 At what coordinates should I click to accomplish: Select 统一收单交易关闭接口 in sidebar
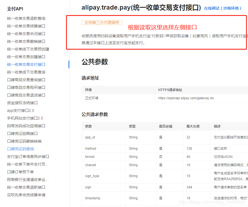pyautogui.click(x=26, y=34)
